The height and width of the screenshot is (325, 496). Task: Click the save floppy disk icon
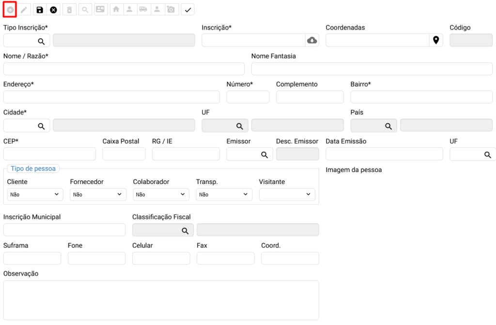(40, 10)
